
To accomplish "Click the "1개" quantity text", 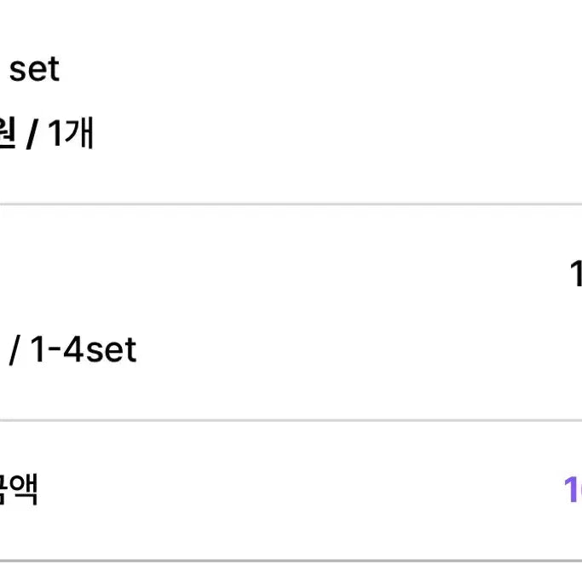I will click(71, 134).
